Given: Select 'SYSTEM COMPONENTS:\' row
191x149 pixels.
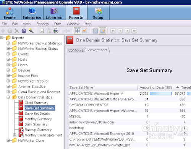Looking at the screenshot, I should point(130,105).
